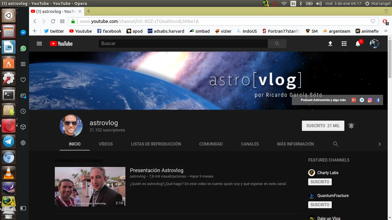This screenshot has height=220, width=392.
Task: Open the Twitter link on channel banner
Action: [x=362, y=100]
